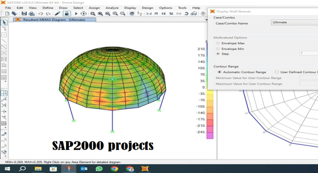Run analysis with the play arrow
The image size is (318, 173).
pos(76,14)
